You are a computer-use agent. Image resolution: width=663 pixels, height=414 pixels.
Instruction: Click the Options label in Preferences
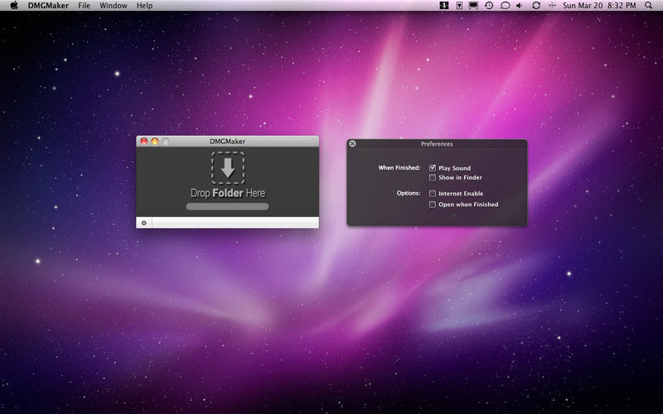coord(409,193)
